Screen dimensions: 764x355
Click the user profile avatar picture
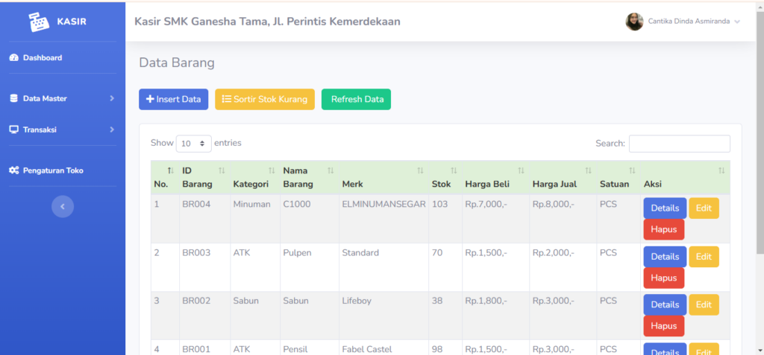click(634, 22)
